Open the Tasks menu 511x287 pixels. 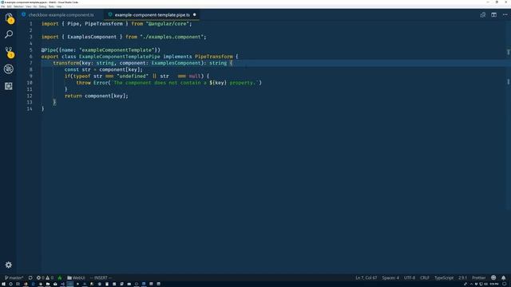click(51, 6)
